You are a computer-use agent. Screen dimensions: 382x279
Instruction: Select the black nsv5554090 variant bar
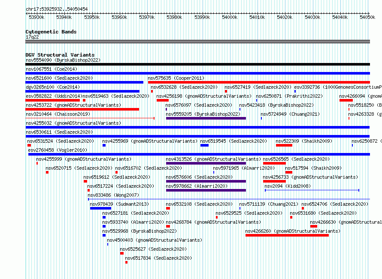tap(197, 64)
